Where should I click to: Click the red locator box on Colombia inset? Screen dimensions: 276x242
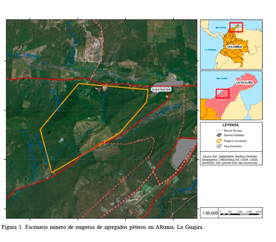tap(236, 27)
